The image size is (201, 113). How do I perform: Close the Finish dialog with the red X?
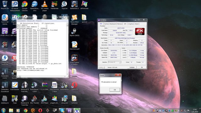click(x=118, y=75)
